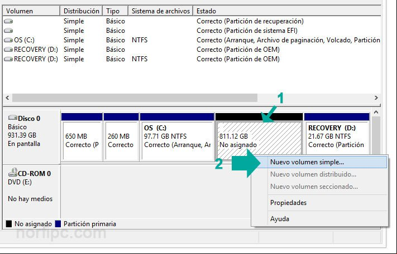This screenshot has height=254, width=397.
Task: Click the CD-ROM 0 drive icon
Action: pyautogui.click(x=13, y=173)
